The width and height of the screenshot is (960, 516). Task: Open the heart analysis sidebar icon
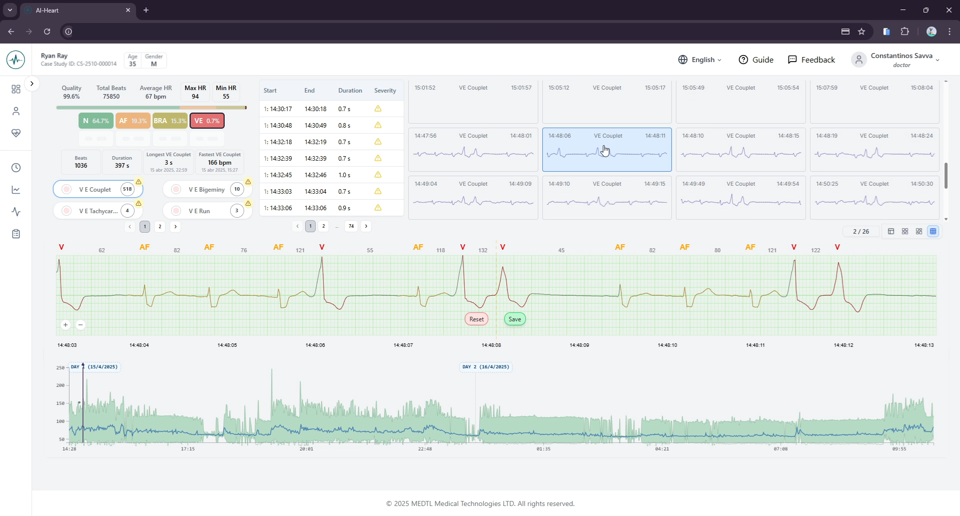(x=16, y=133)
